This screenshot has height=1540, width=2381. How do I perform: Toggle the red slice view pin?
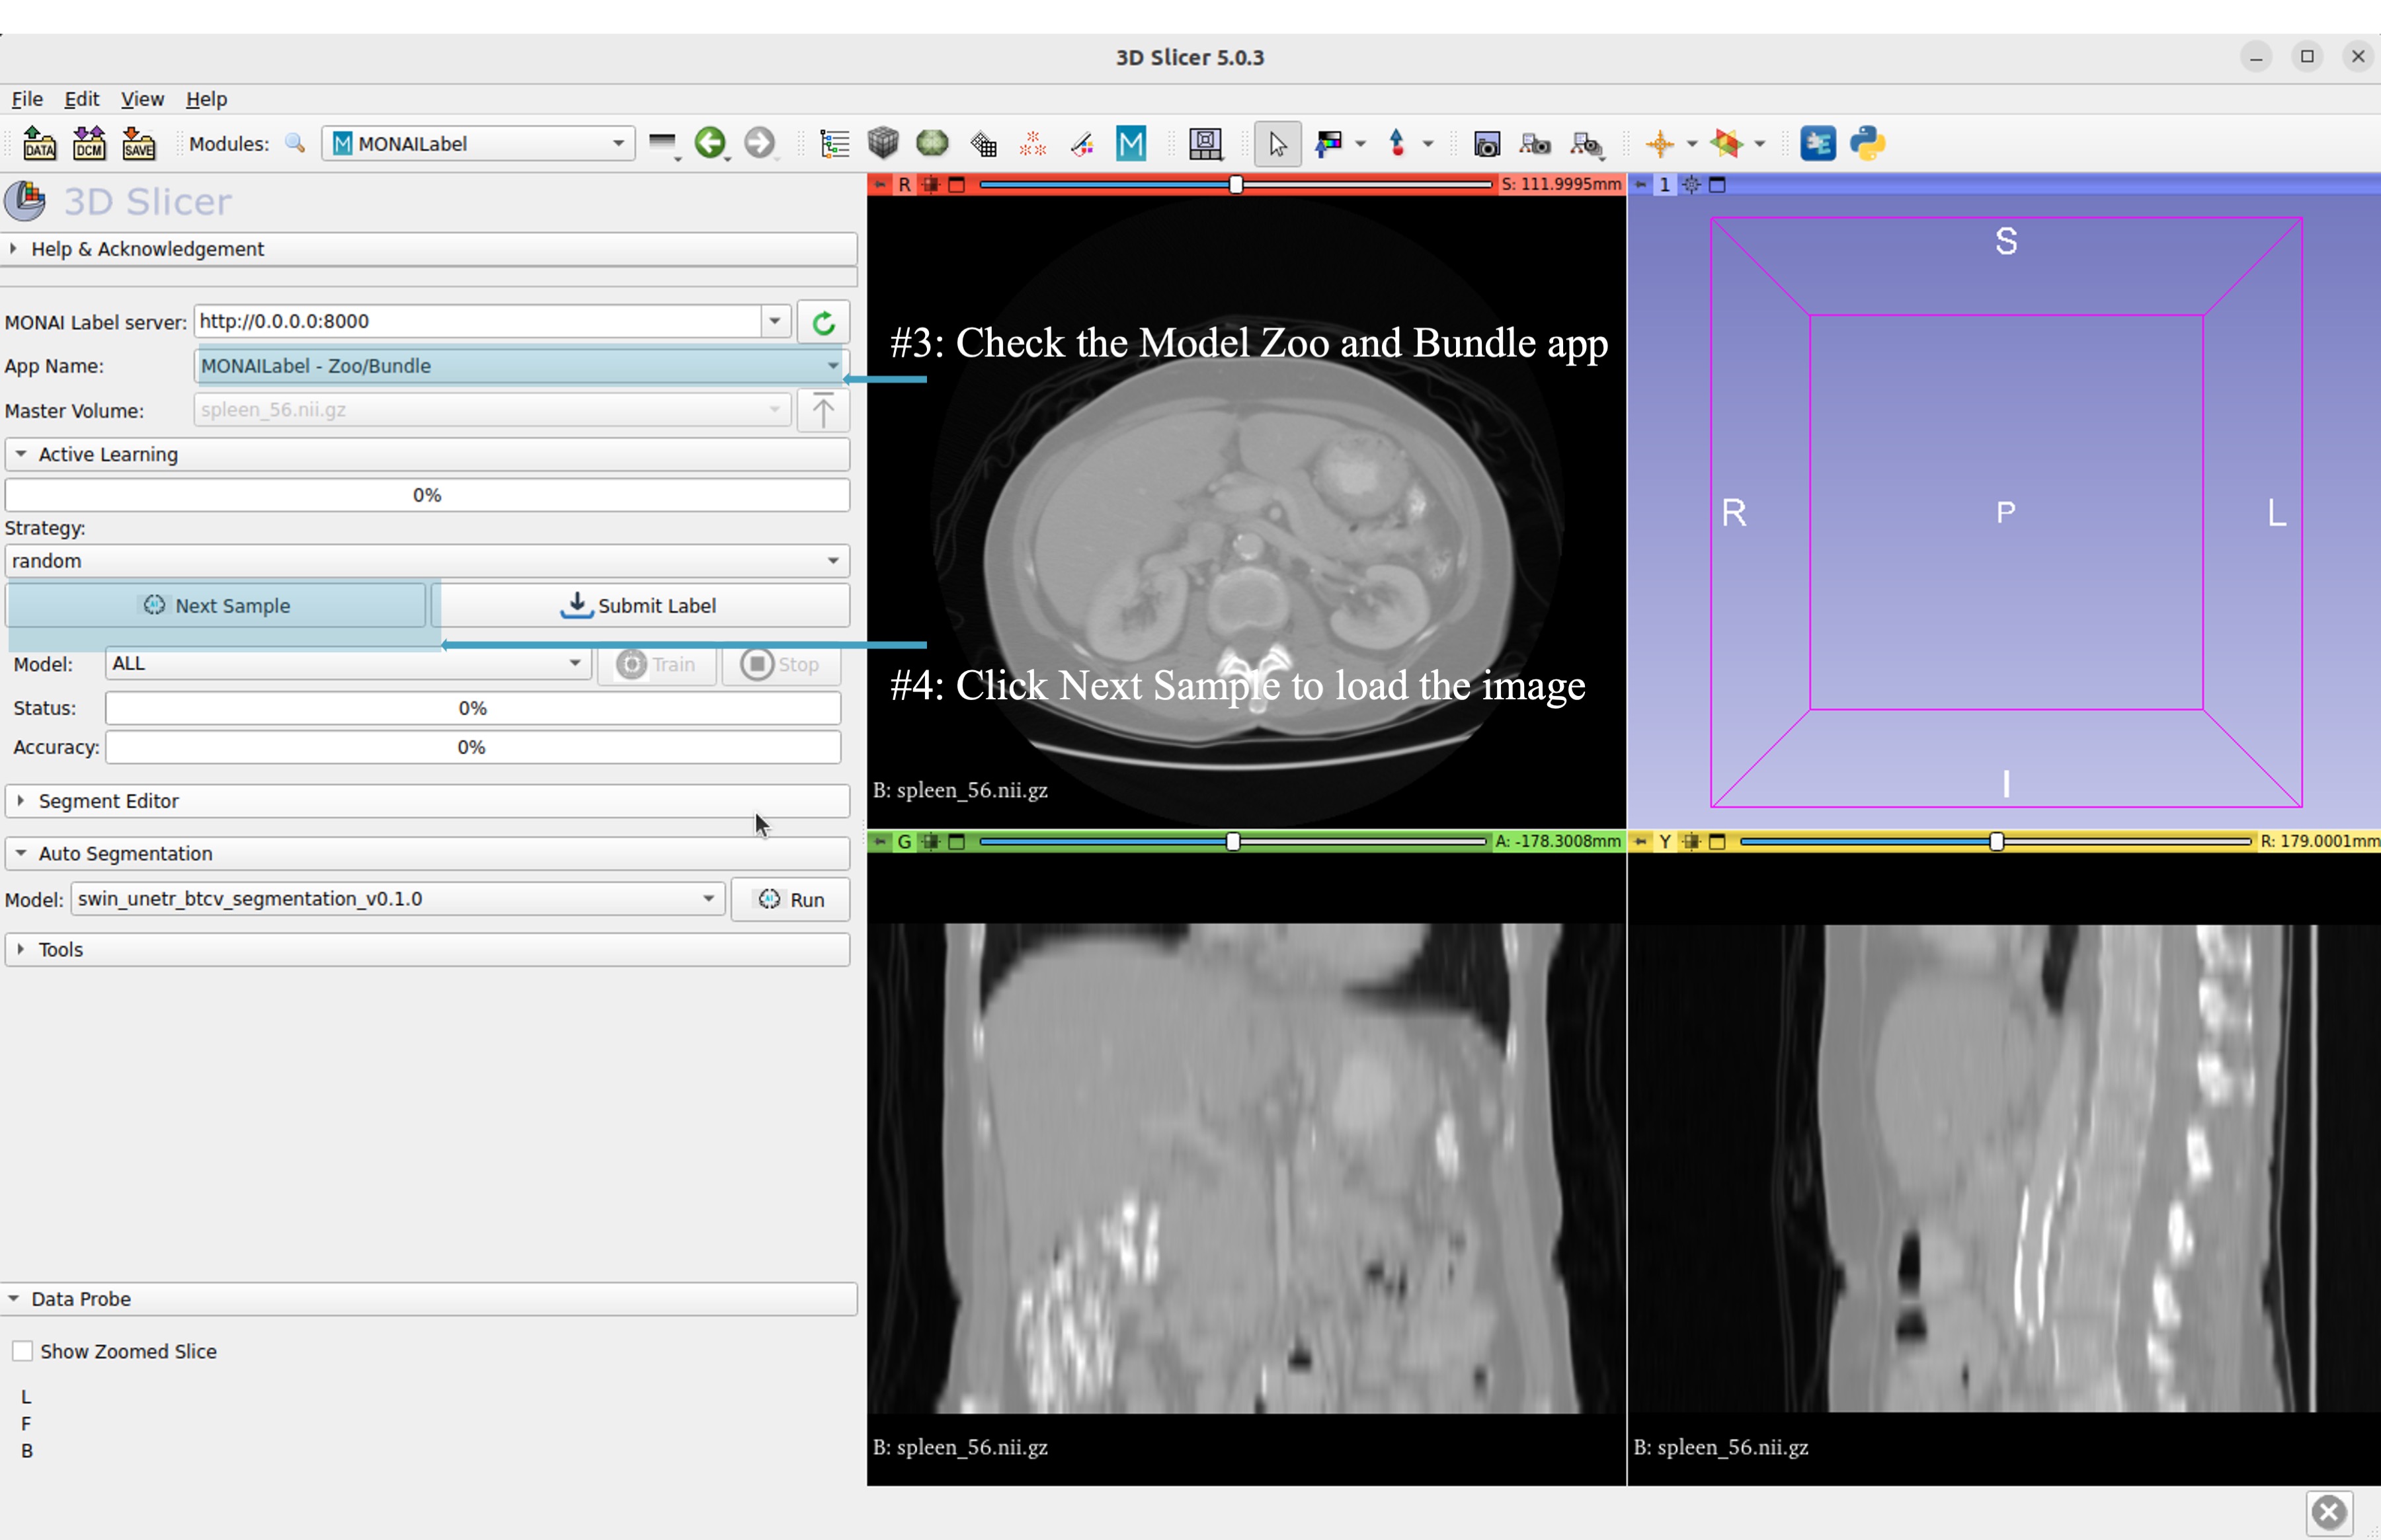[879, 184]
